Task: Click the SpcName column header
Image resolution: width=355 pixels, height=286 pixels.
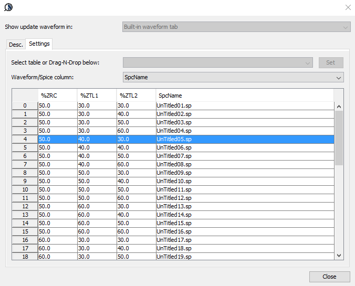Action: [x=244, y=96]
